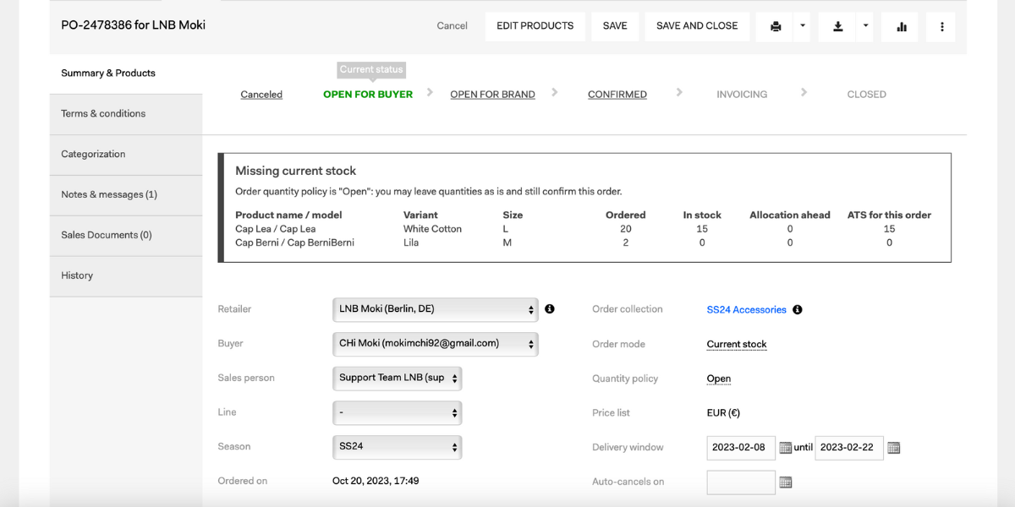Open calendar for delivery window end date
The height and width of the screenshot is (507, 1015).
[x=893, y=448]
